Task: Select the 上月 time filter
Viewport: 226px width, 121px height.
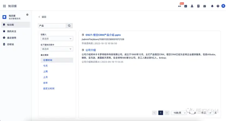Action: pyautogui.click(x=46, y=77)
